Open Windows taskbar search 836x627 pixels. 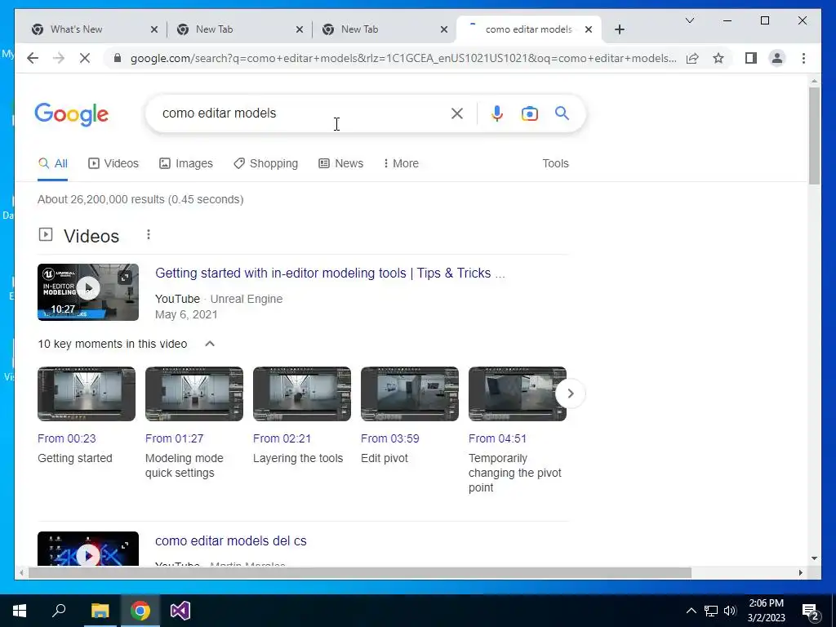59,611
